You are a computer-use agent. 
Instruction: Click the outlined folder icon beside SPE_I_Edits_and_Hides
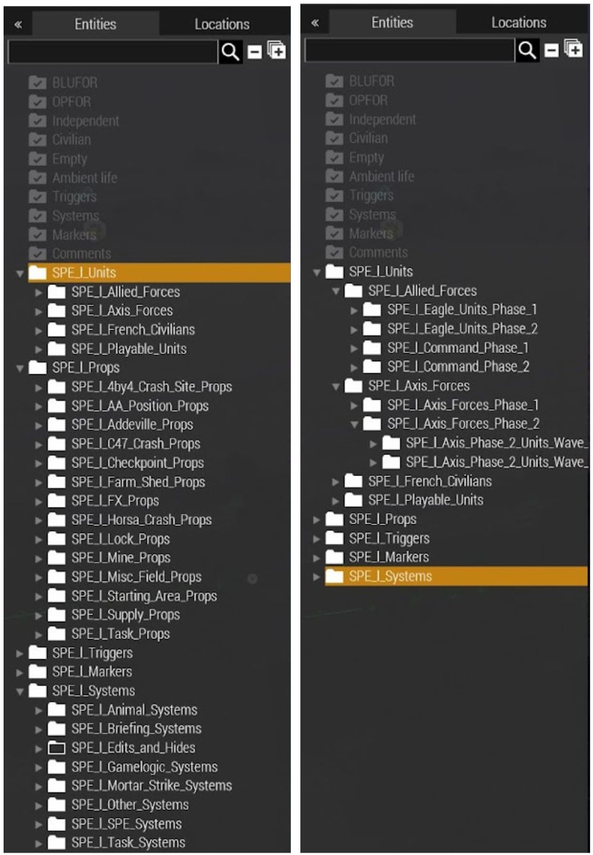tap(57, 748)
